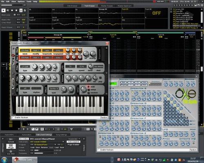Toggle FireBird setup option LED

click(89, 90)
